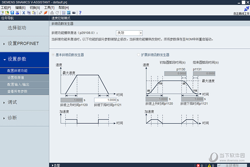Select 扩展斜坡函数发生器 radio button
250x167 pixels.
point(138,55)
